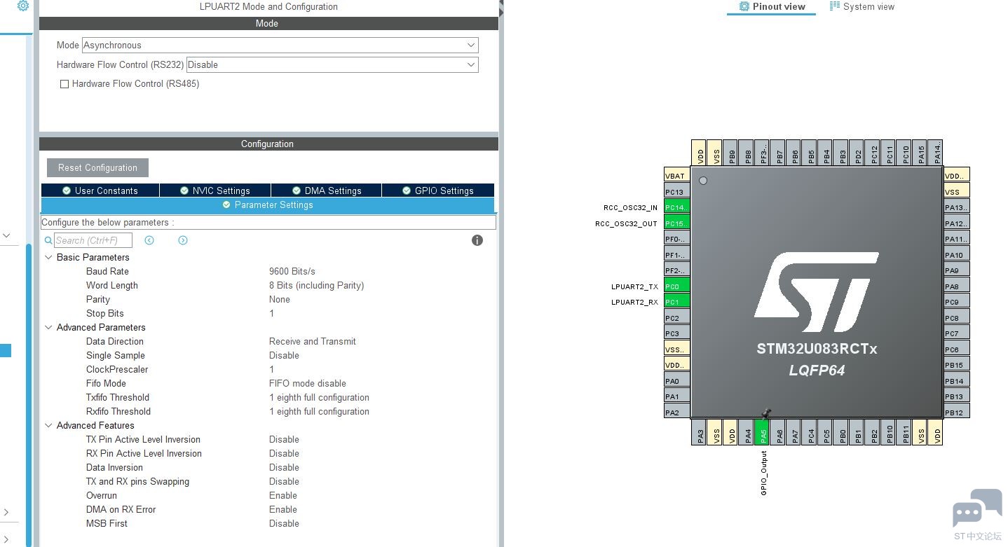1008x547 pixels.
Task: Click the PC3 pin
Action: click(676, 333)
